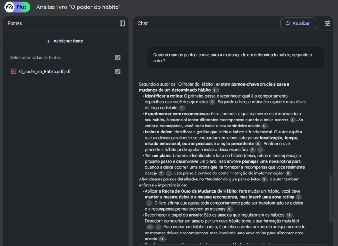The width and height of the screenshot is (338, 246).
Task: Click the user question message bubble
Action: coord(235,58)
